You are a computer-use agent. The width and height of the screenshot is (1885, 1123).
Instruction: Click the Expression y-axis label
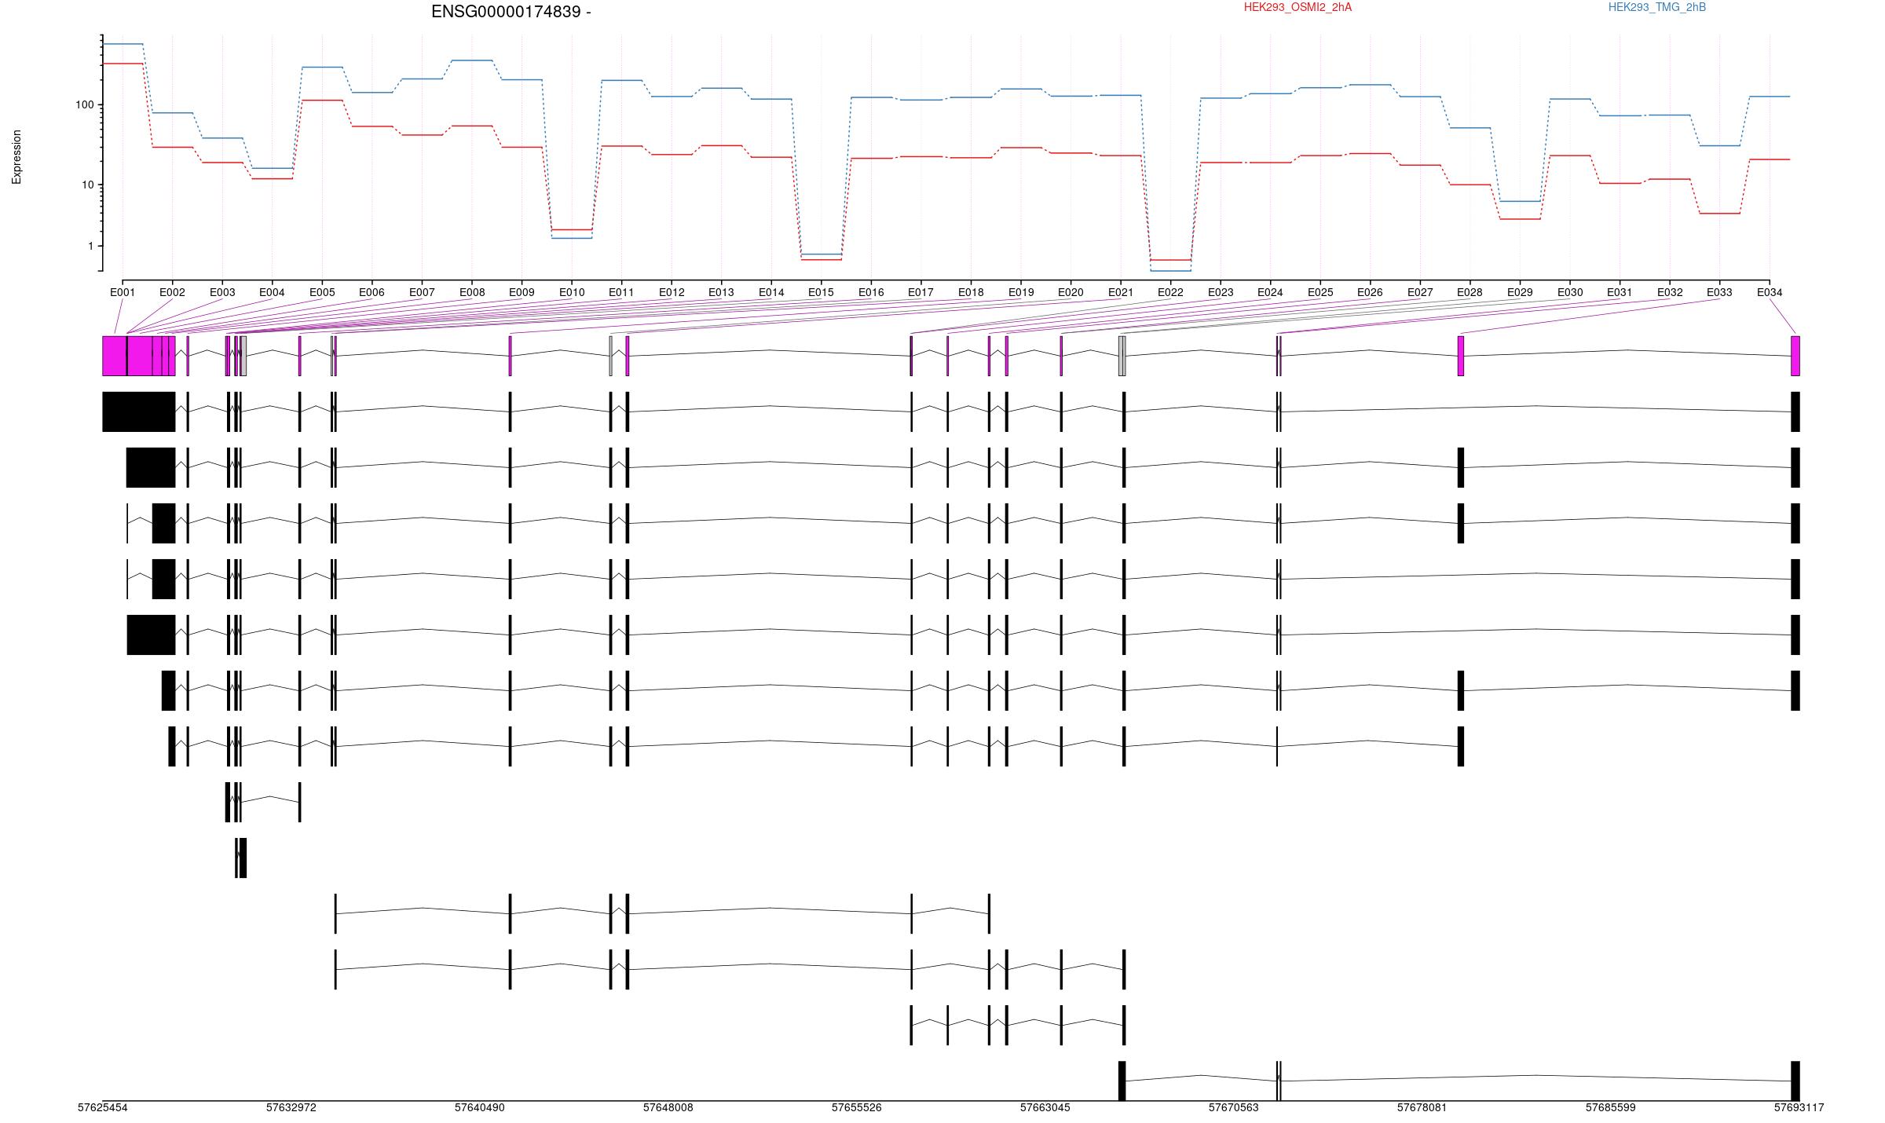tap(16, 157)
